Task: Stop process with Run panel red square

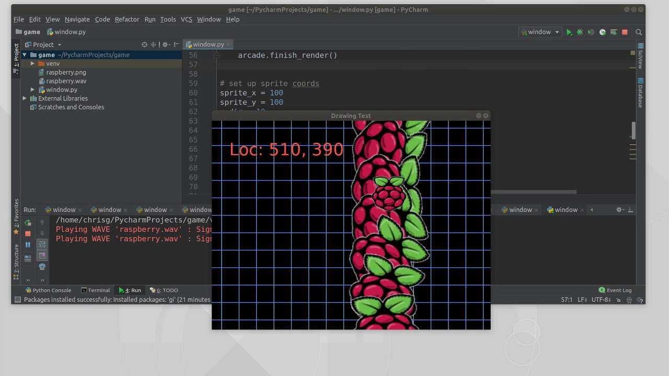Action: pyautogui.click(x=28, y=233)
